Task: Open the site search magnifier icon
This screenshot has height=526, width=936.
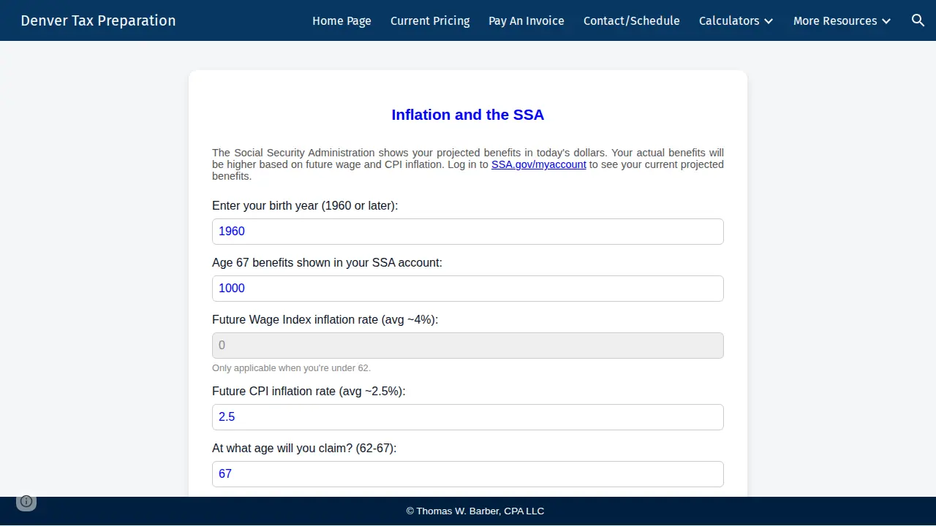Action: tap(918, 20)
